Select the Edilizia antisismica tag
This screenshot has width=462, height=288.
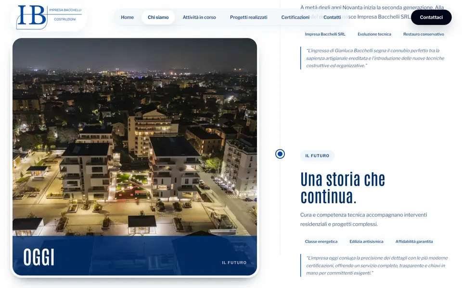(366, 241)
